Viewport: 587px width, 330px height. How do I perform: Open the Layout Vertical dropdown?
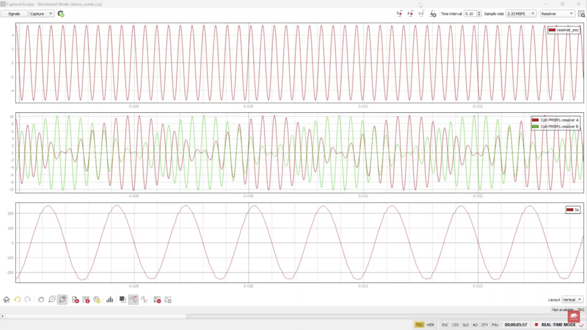click(x=572, y=299)
